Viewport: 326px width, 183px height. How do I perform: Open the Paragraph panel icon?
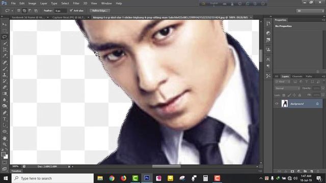[x=268, y=66]
